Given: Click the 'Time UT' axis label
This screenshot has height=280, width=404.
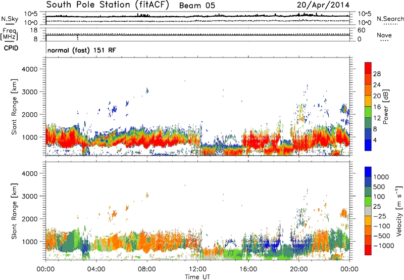Looking at the screenshot, I should (197, 277).
